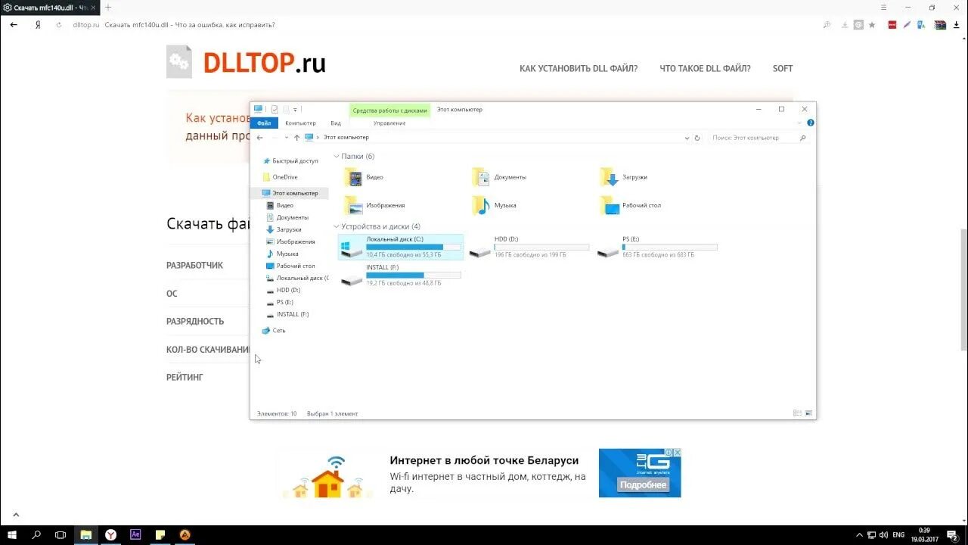The height and width of the screenshot is (545, 968).
Task: Open КАК УСТАНОВИТЬ DLL ФАЙЛ? link
Action: [x=579, y=68]
